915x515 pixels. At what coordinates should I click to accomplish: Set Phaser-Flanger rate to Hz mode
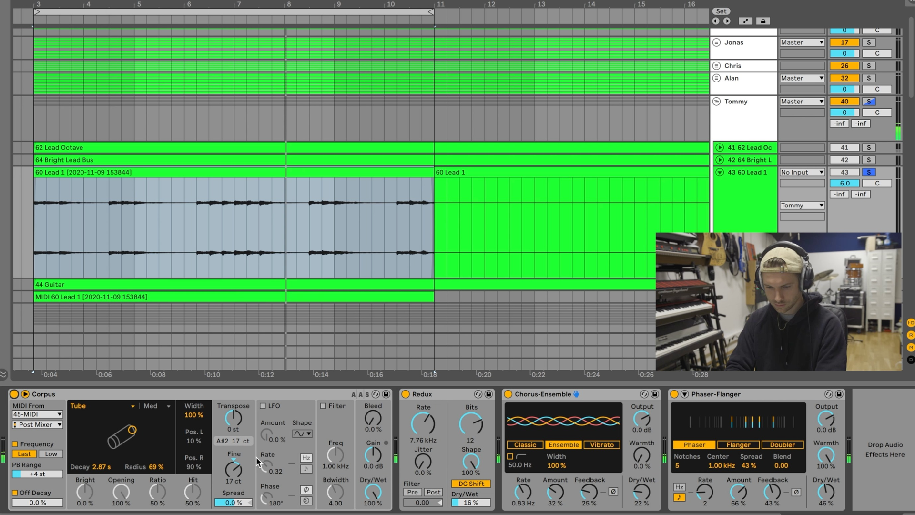point(680,487)
